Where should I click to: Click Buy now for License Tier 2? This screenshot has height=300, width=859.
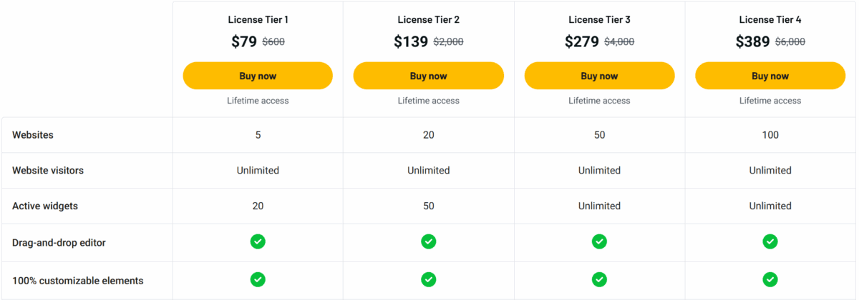428,76
